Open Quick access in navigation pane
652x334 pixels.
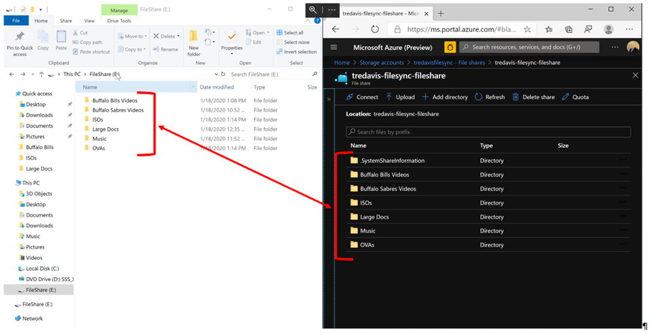pyautogui.click(x=37, y=93)
